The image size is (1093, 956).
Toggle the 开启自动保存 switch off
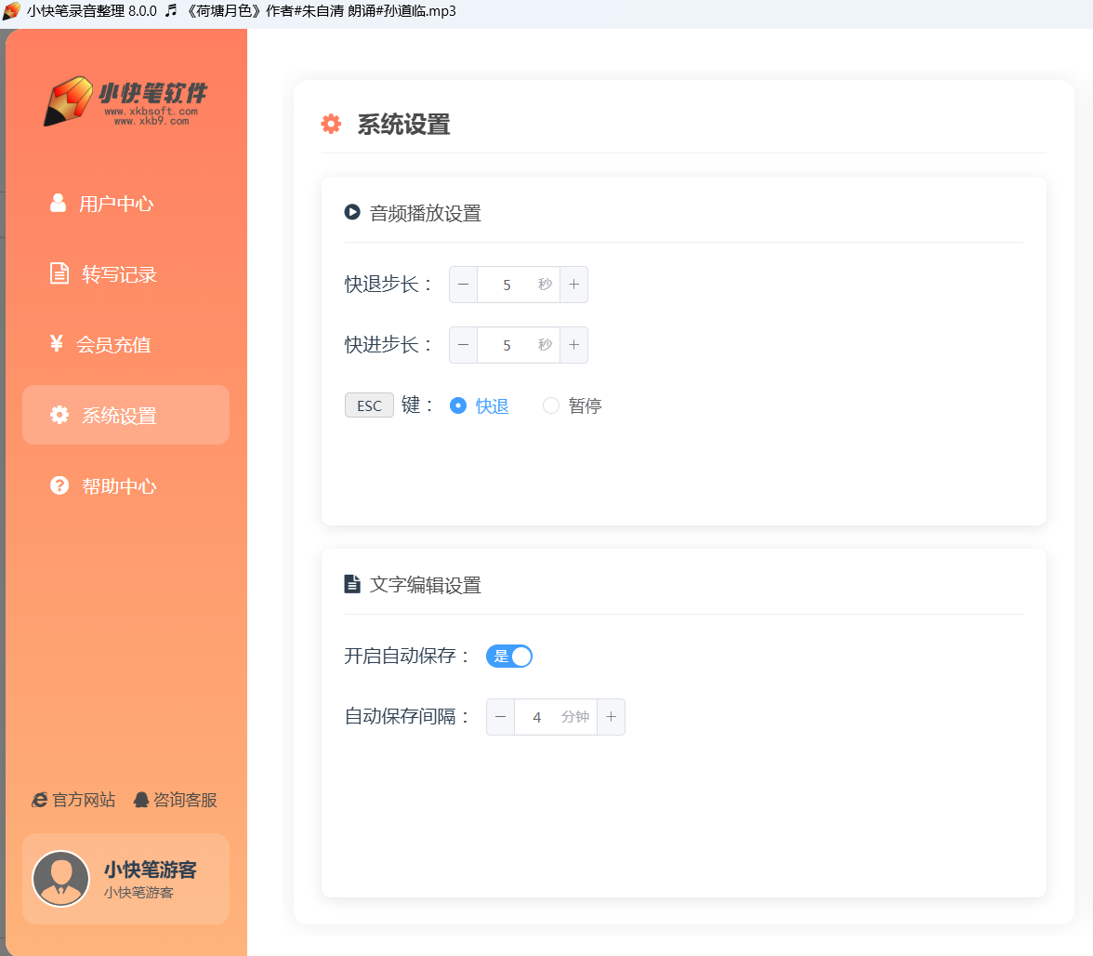tap(509, 657)
